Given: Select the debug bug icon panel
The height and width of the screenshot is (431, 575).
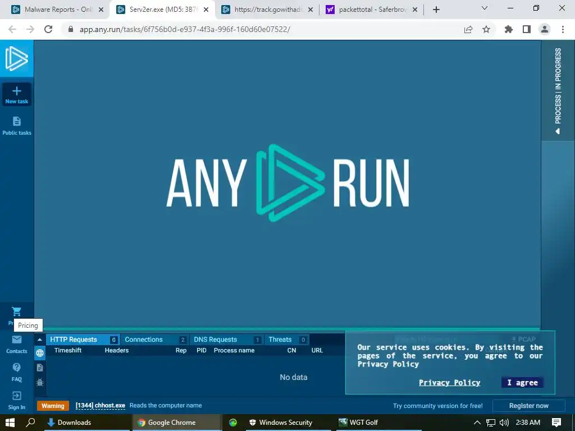Looking at the screenshot, I should (40, 382).
